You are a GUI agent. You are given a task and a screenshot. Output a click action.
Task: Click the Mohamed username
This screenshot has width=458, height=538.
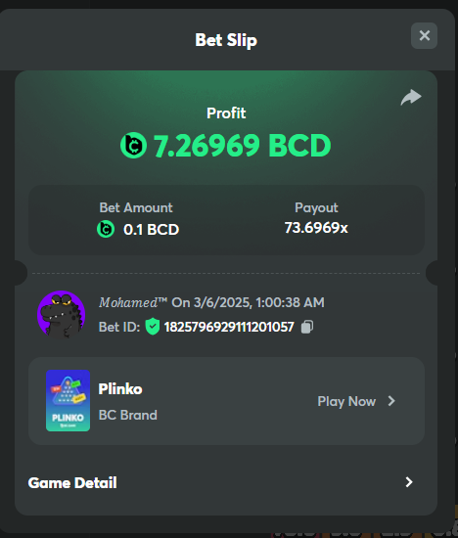(x=133, y=302)
